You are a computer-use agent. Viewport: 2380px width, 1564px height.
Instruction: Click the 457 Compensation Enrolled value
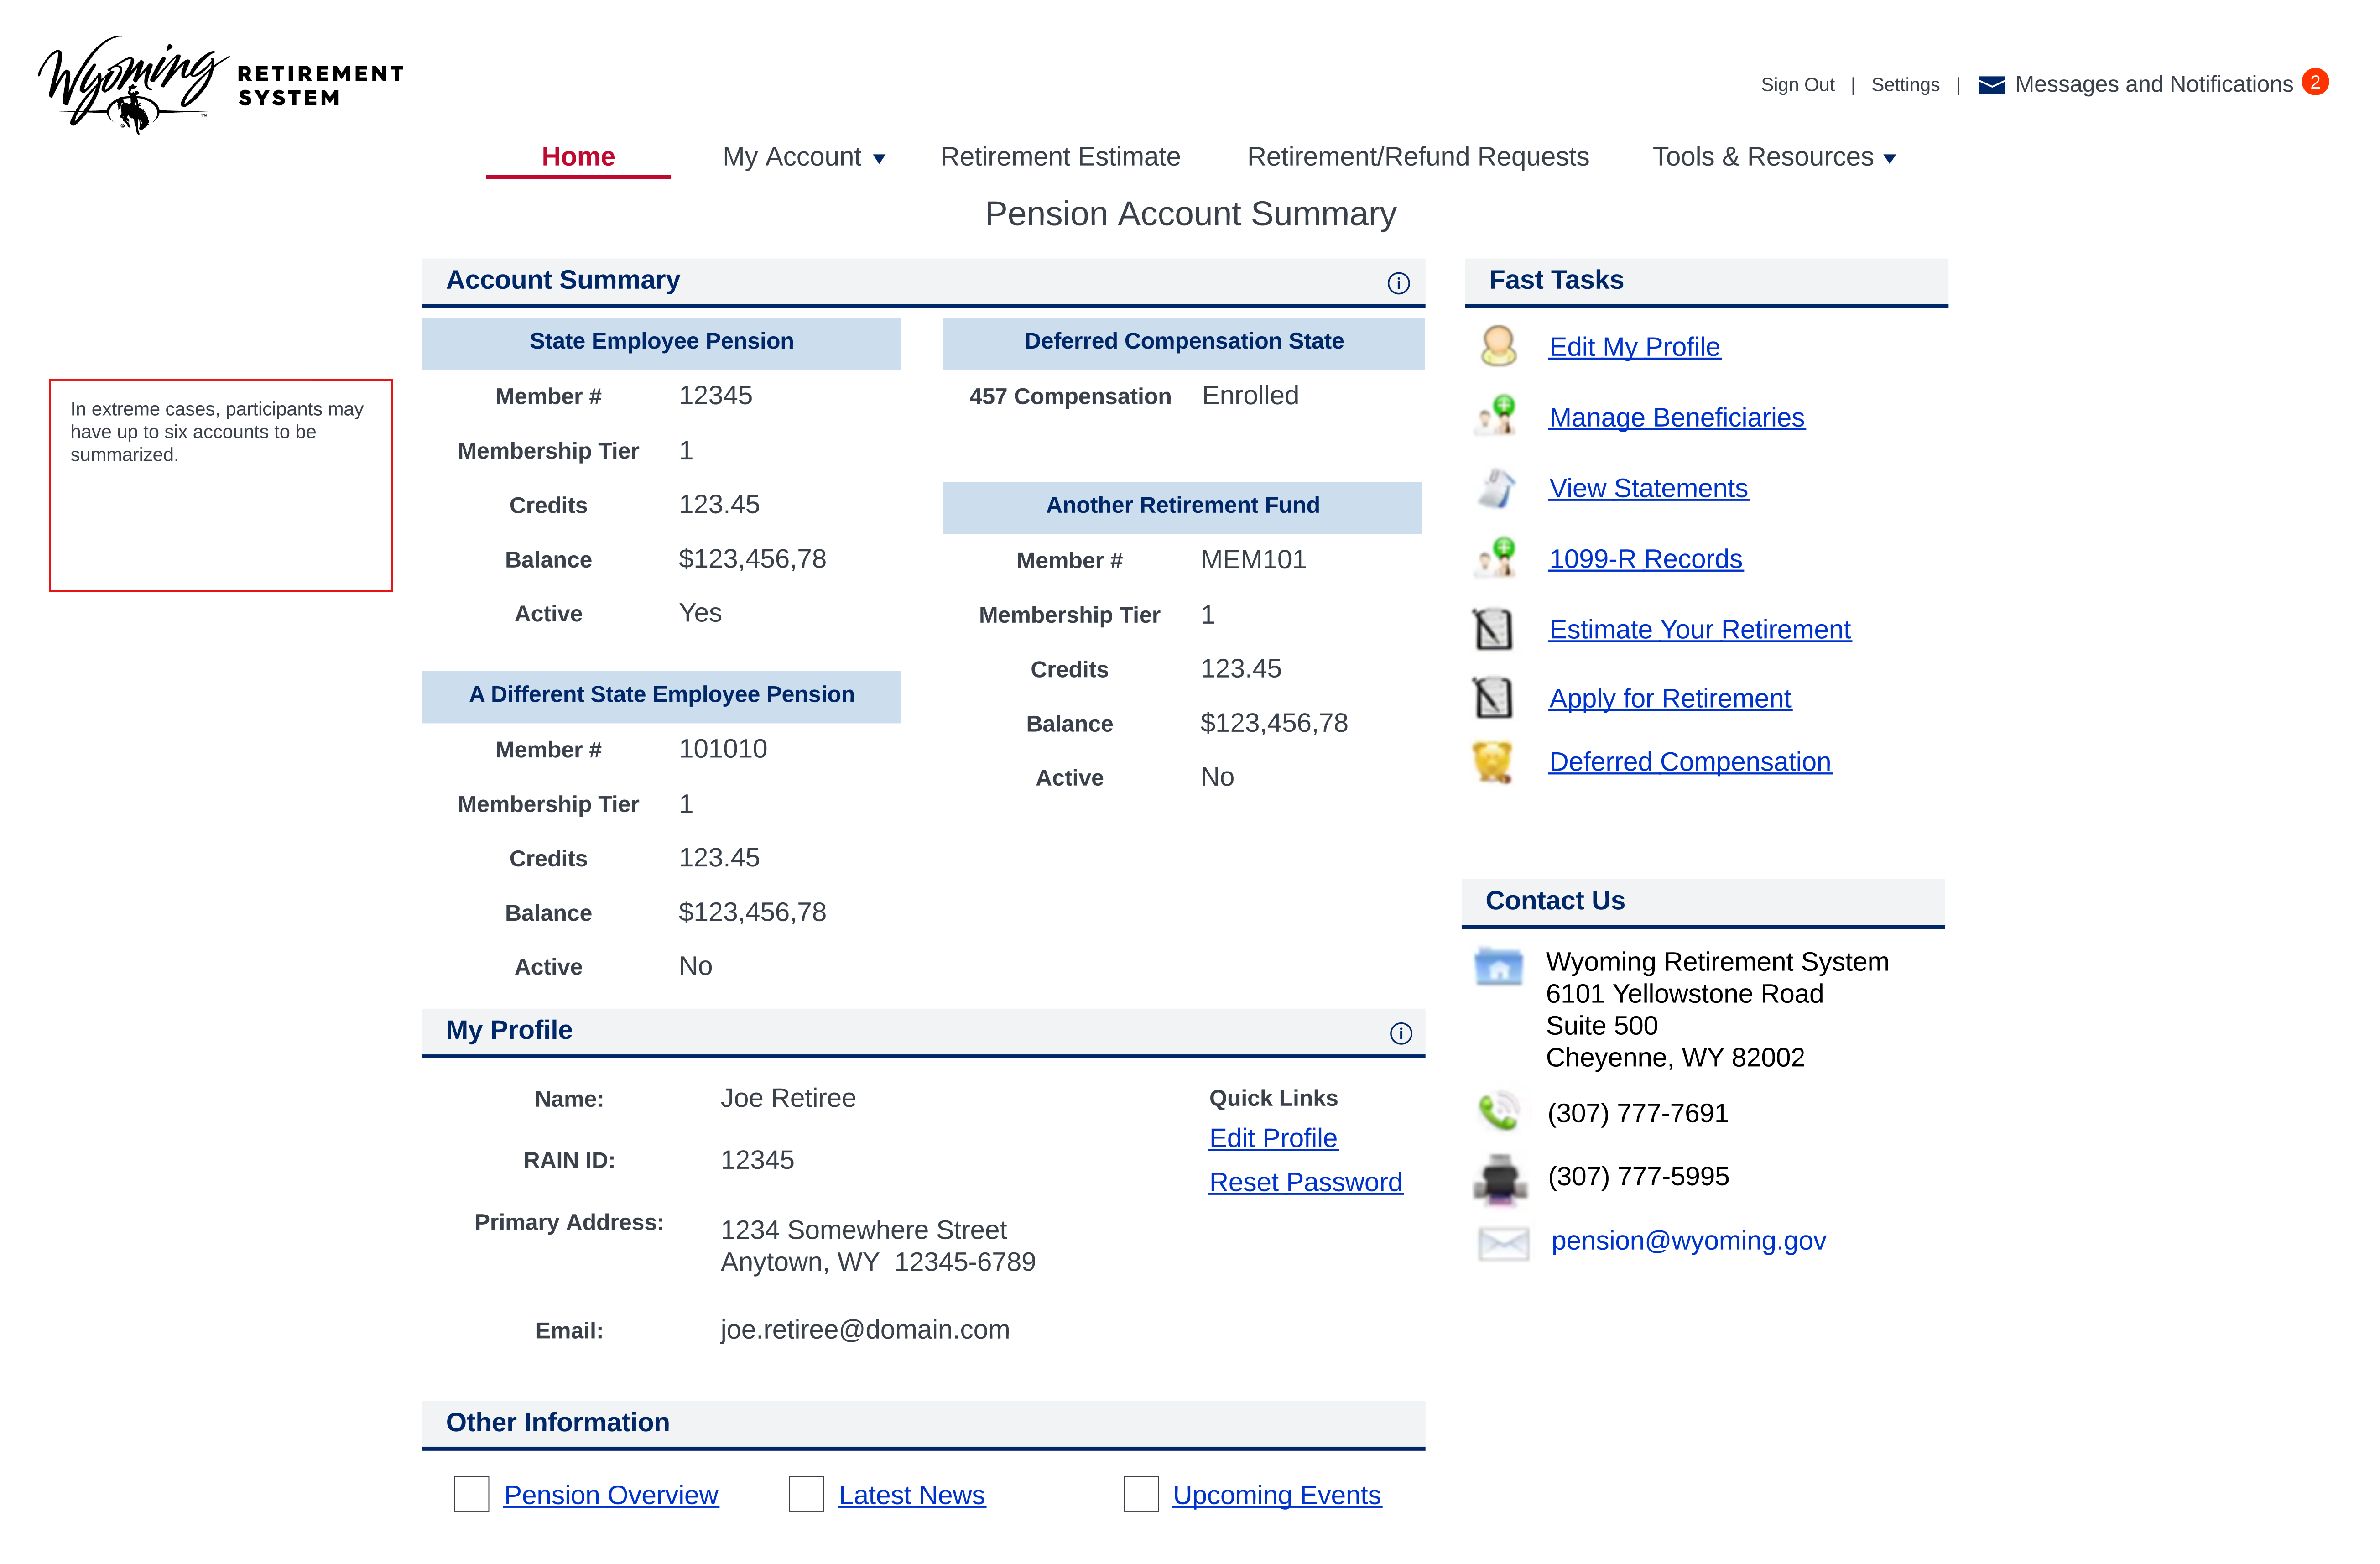pos(1250,395)
